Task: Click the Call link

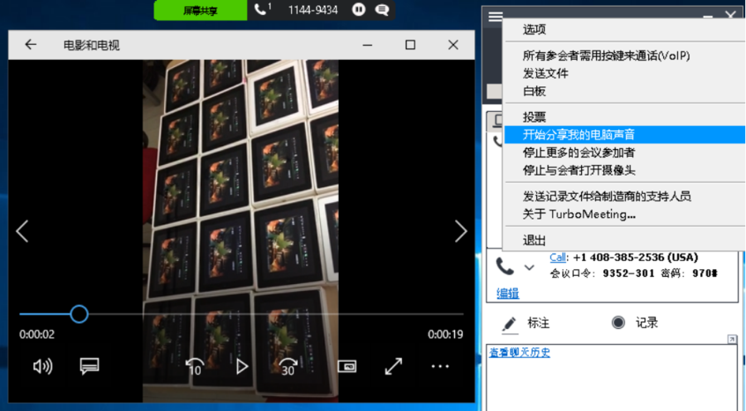Action: pyautogui.click(x=558, y=258)
